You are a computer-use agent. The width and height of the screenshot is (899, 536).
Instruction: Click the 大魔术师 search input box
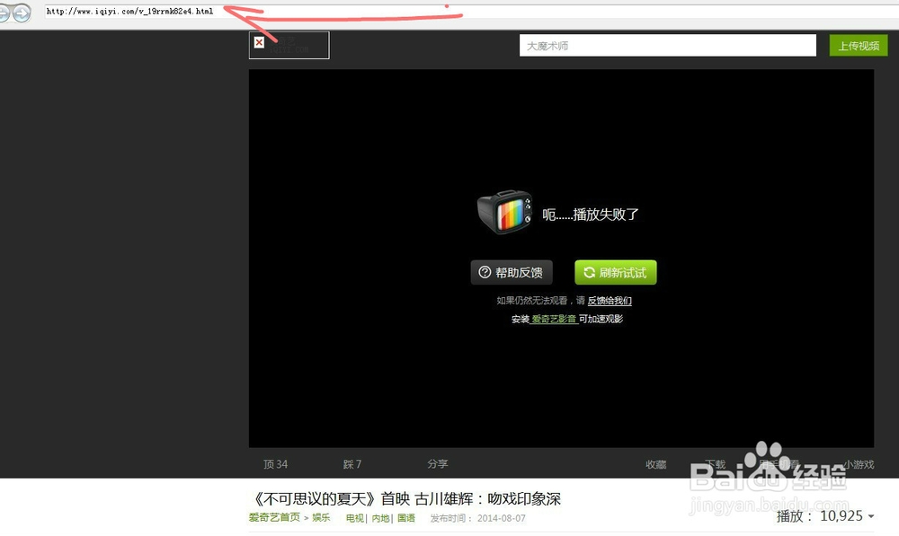click(667, 44)
